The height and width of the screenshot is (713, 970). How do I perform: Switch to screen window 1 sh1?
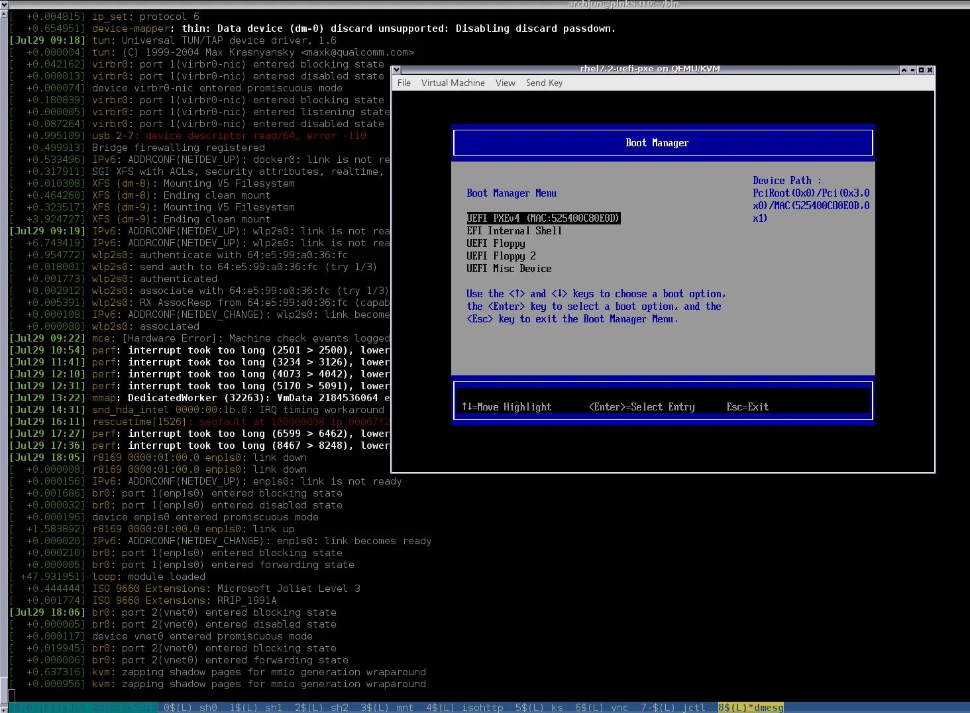(x=256, y=708)
